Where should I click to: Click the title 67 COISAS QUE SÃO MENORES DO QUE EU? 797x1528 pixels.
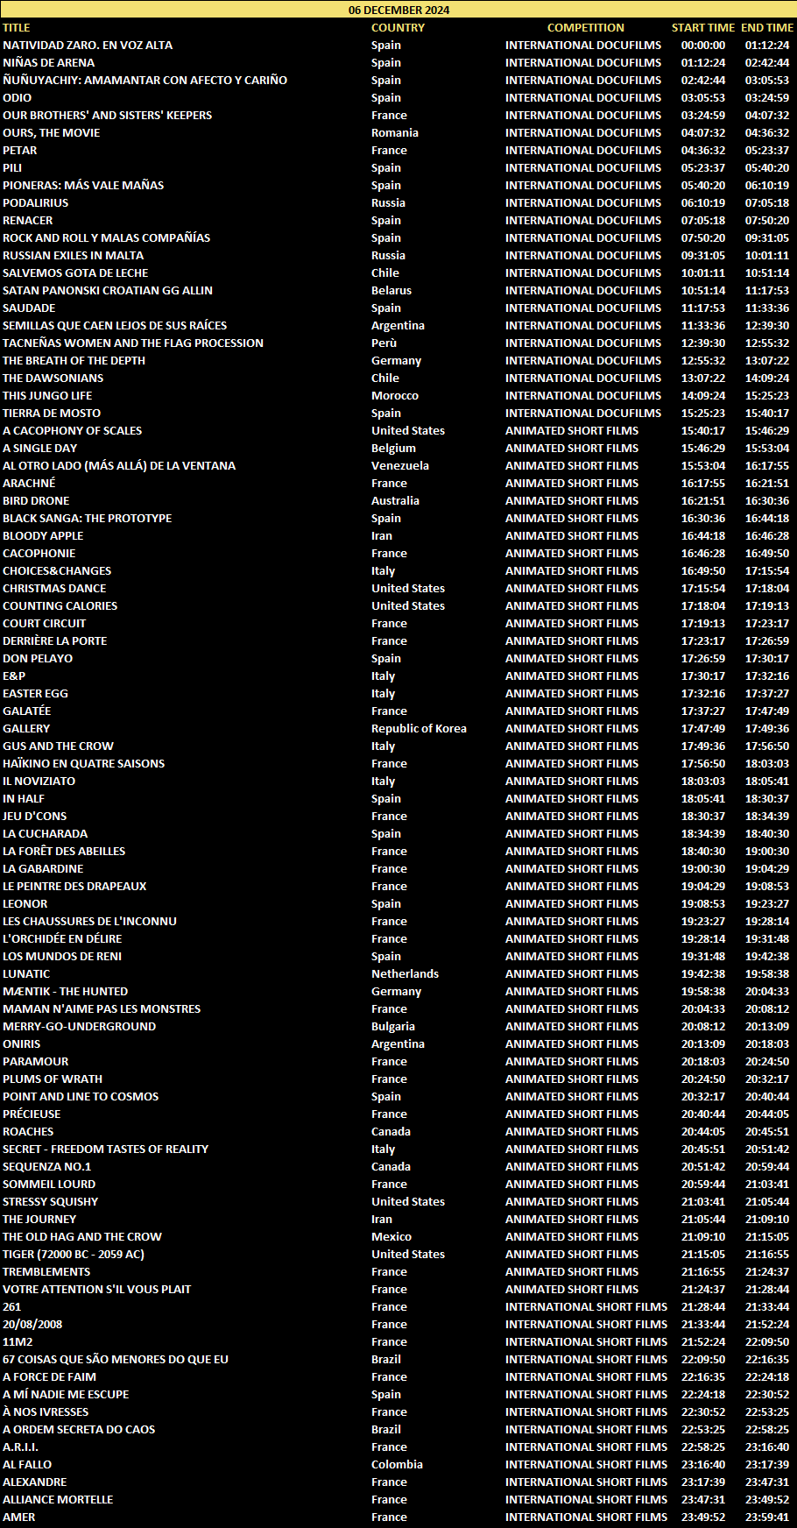tap(116, 1359)
